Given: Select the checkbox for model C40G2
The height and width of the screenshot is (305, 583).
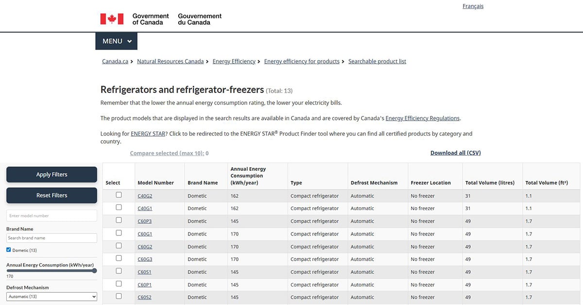Looking at the screenshot, I should [x=119, y=195].
